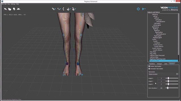Viewport: 181px width, 101px height.
Task: Select LeftUpLegRoll in the tree
Action: pos(157,25)
